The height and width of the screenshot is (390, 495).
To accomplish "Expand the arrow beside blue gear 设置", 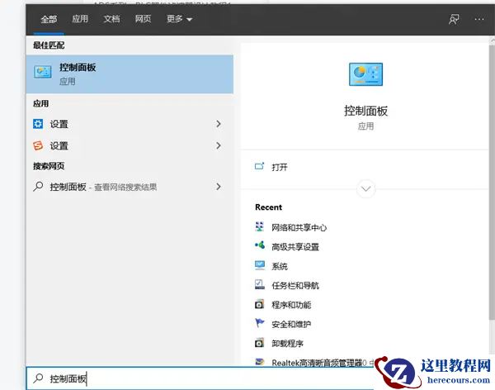I will click(x=219, y=124).
